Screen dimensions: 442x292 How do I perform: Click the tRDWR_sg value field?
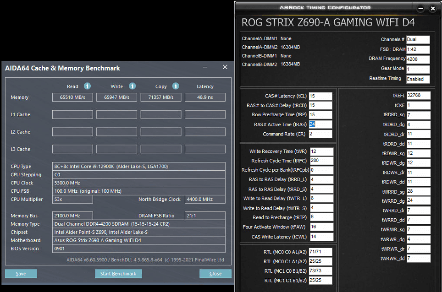pos(419,154)
